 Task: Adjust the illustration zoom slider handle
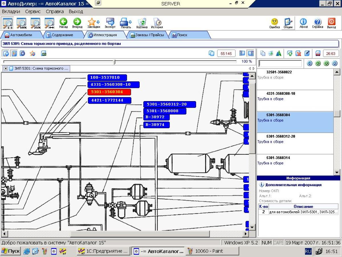(115, 62)
